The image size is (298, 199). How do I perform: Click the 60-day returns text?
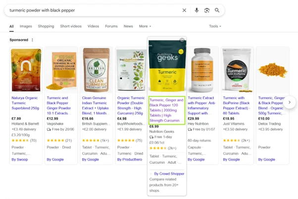tap(199, 141)
